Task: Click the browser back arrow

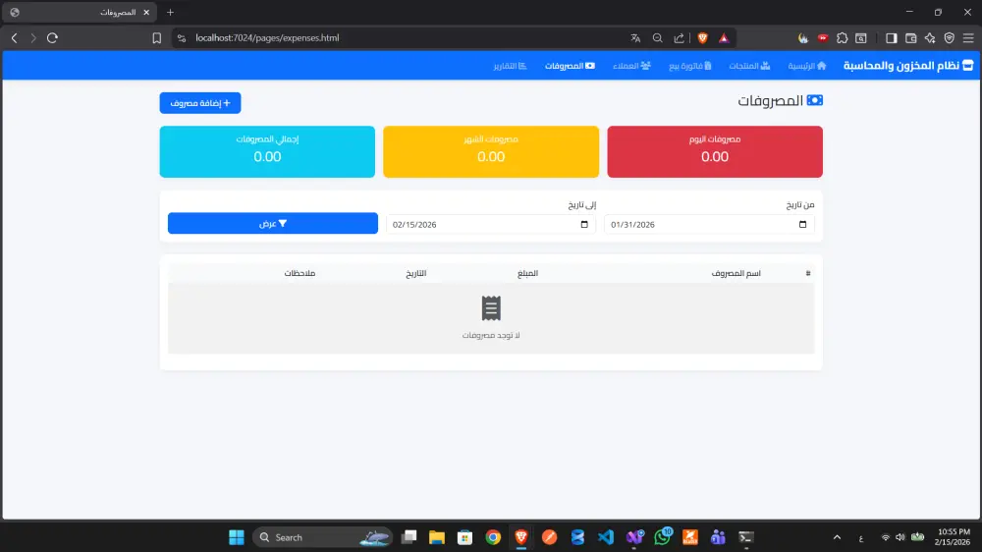Action: [15, 38]
